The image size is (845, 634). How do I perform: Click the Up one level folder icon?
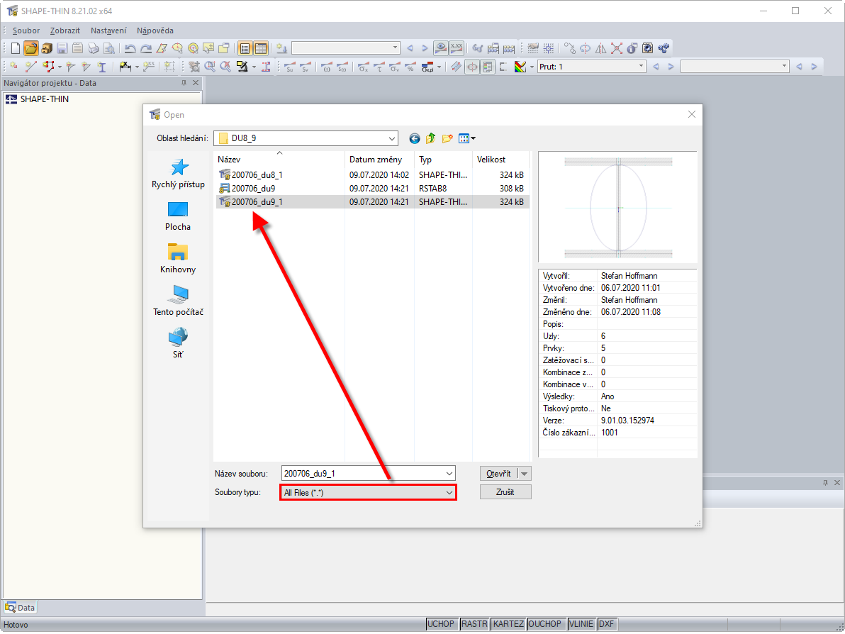click(430, 138)
